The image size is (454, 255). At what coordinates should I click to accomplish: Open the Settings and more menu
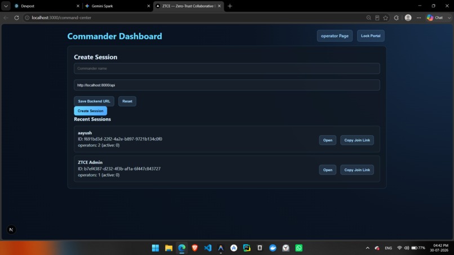click(419, 17)
